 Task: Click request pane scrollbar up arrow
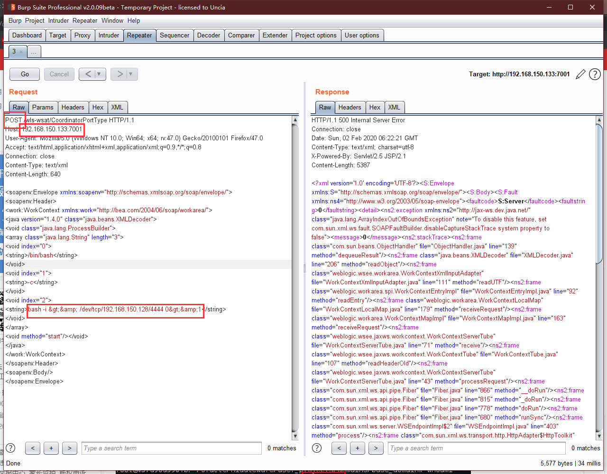(295, 120)
